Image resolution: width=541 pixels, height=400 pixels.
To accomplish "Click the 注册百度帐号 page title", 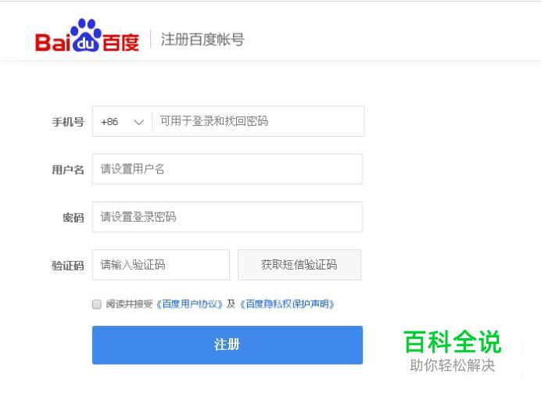I will pyautogui.click(x=202, y=39).
